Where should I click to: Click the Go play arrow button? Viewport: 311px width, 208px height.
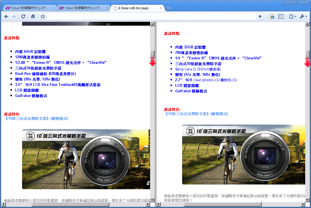[260, 17]
